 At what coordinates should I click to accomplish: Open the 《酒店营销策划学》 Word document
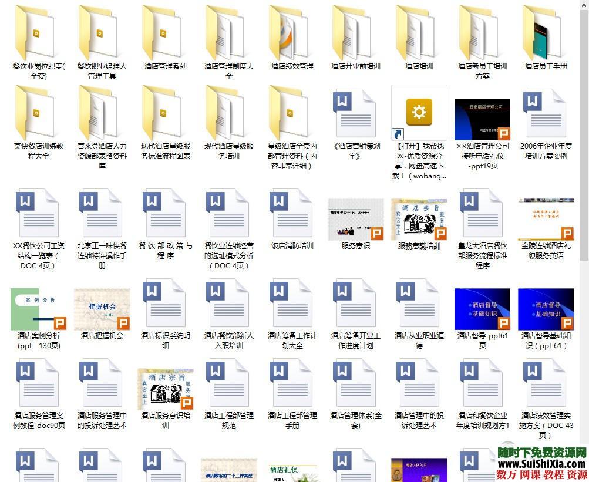tap(355, 114)
